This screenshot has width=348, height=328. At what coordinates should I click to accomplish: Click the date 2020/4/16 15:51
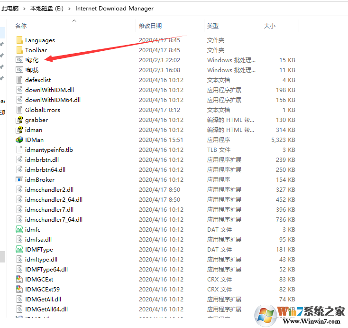[161, 140]
